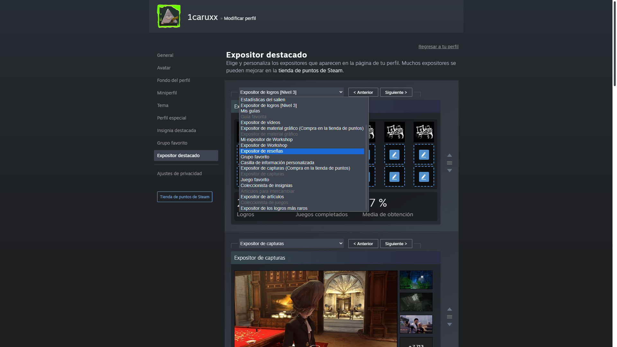Move the screenshots showcase up with the arrow
617x347 pixels.
[x=450, y=309]
